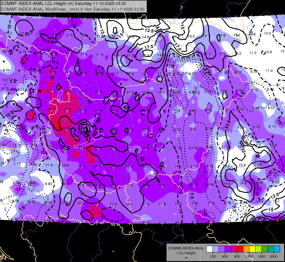This screenshot has width=285, height=262.
Task: Click the grid value 11.4 right of 9.30
Action: tap(269, 70)
